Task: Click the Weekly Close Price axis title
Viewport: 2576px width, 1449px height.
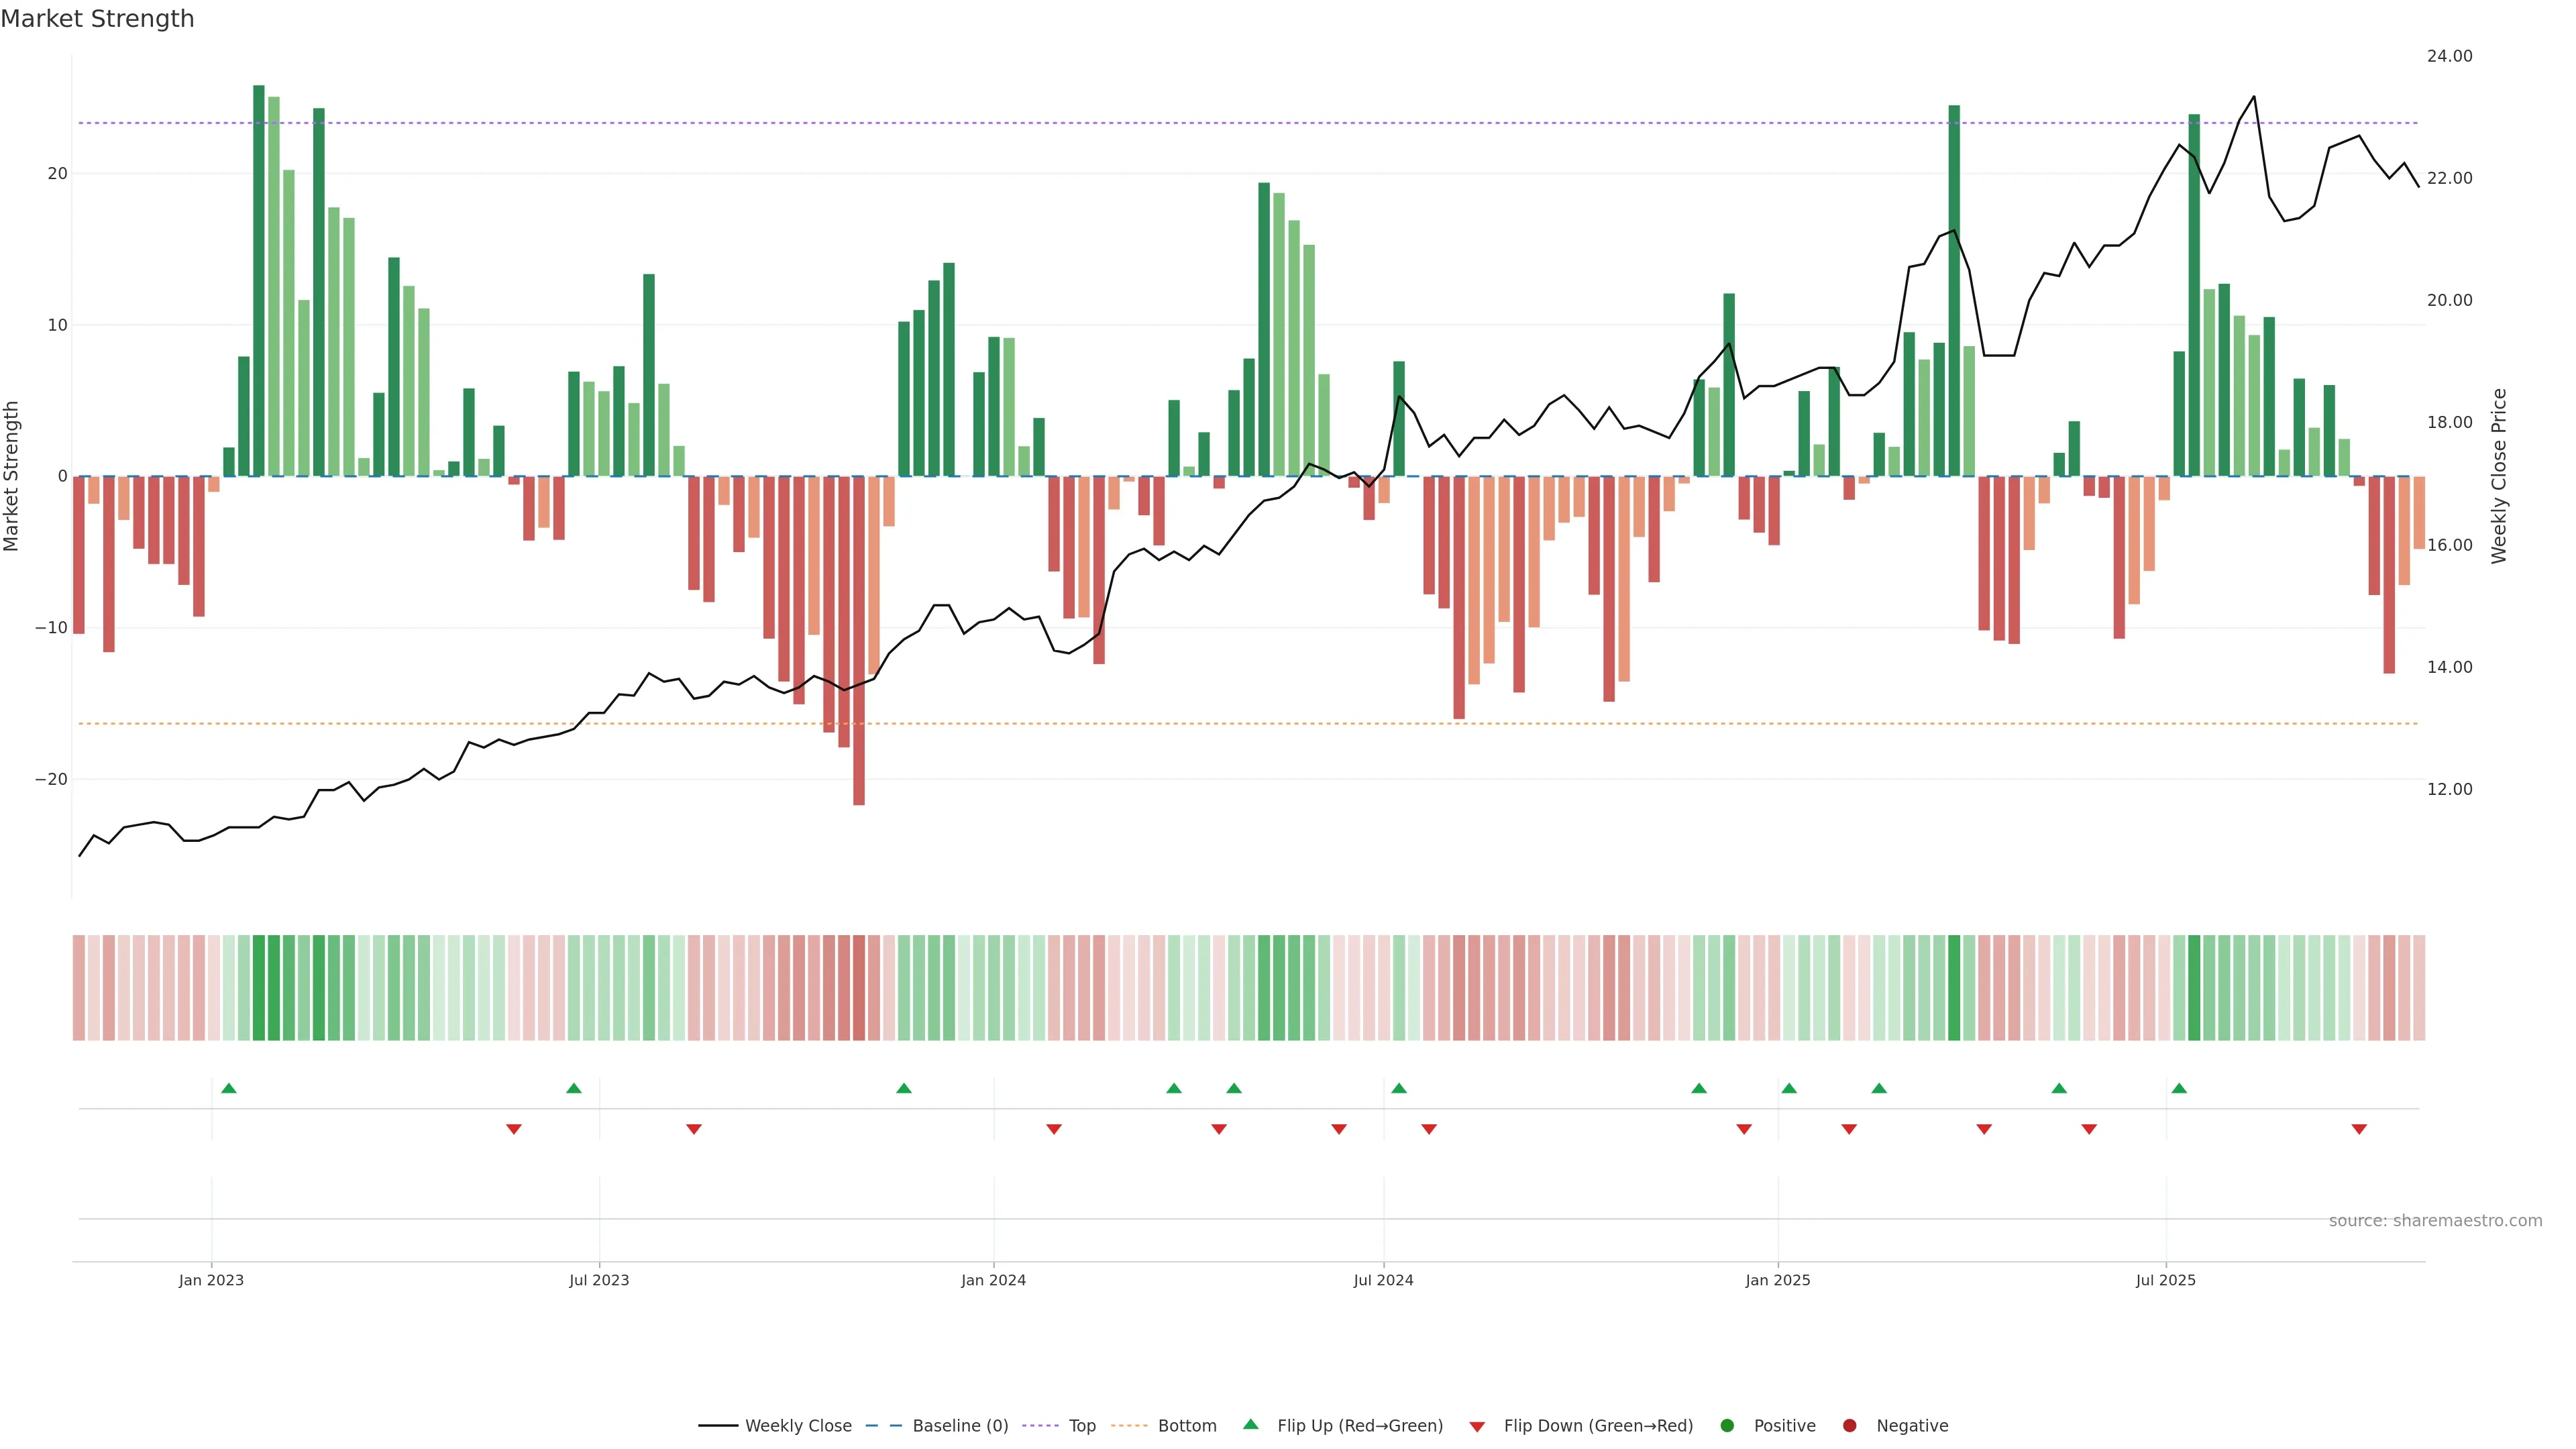Action: coord(2499,476)
